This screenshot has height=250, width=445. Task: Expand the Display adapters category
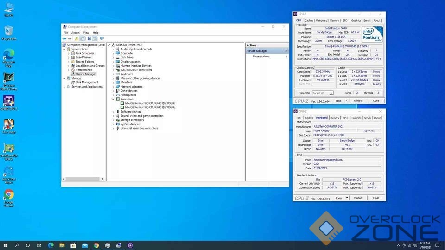[x=113, y=62]
